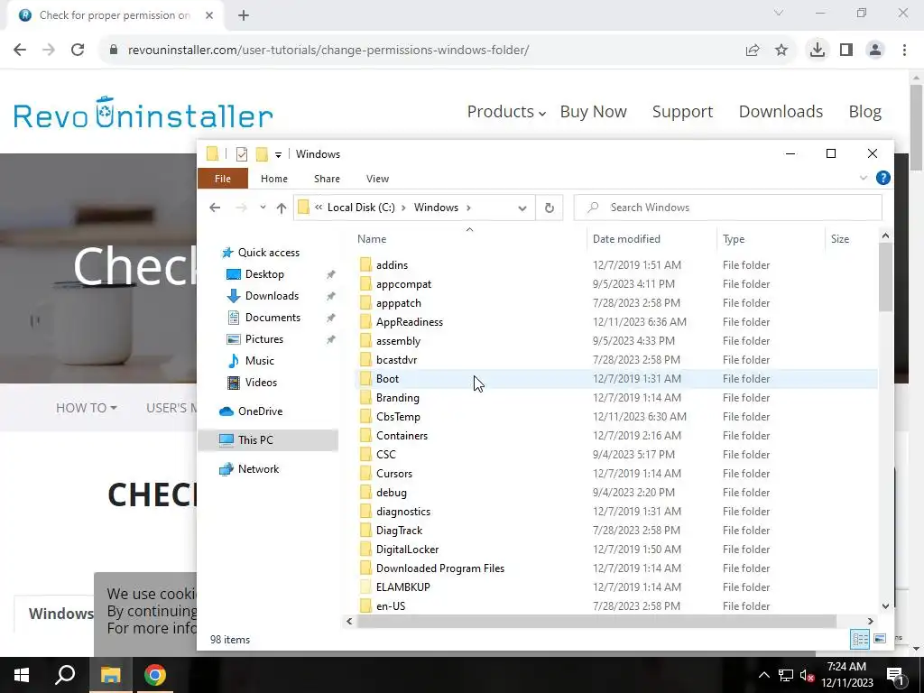Go up one folder level in Explorer

[282, 208]
